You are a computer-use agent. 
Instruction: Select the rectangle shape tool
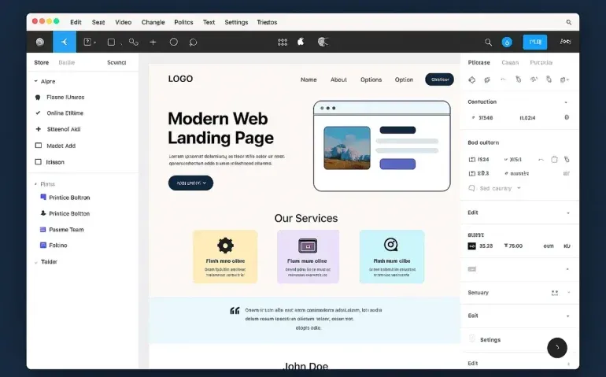click(111, 43)
